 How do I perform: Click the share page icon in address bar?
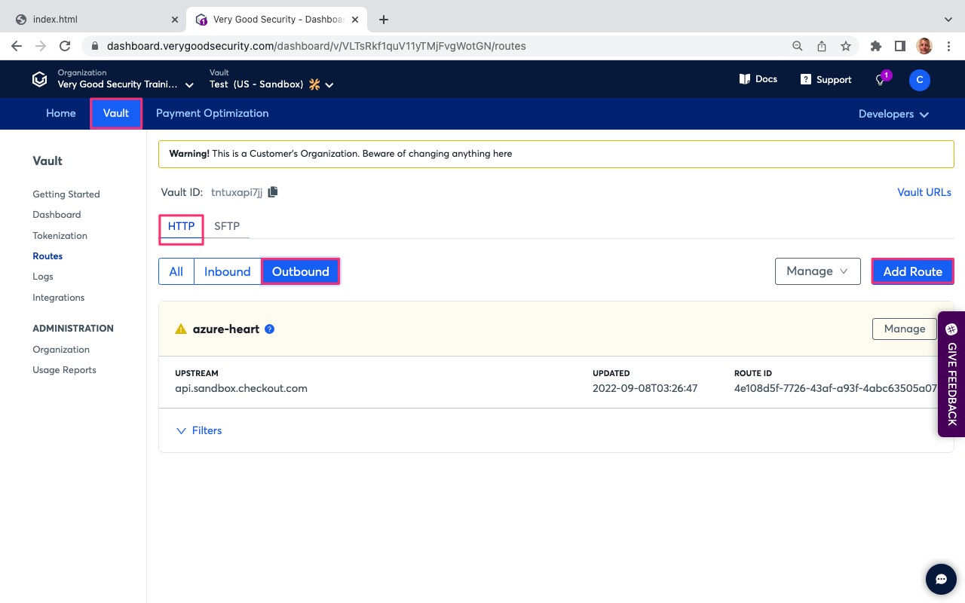[822, 46]
